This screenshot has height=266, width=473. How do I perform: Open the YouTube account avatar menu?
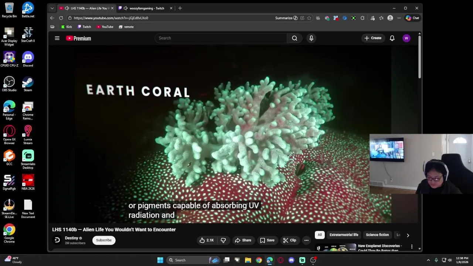click(x=406, y=38)
